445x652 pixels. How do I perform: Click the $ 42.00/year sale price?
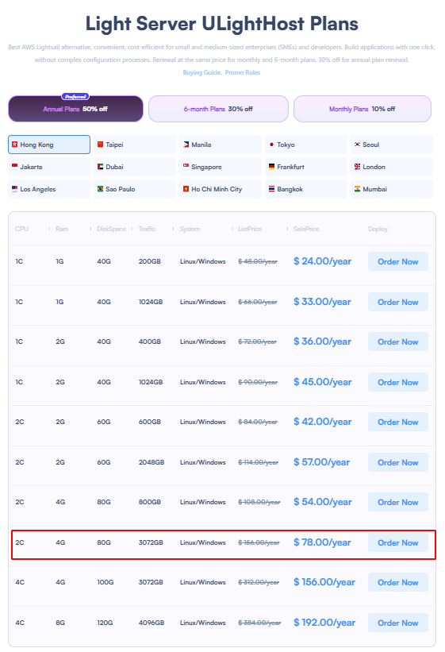click(x=322, y=422)
